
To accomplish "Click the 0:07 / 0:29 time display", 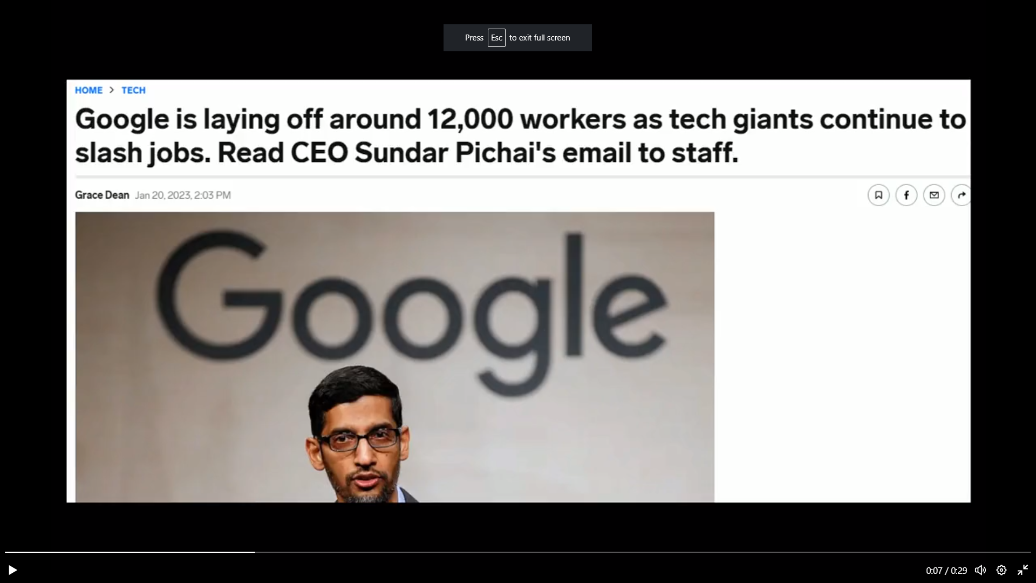I will point(946,571).
